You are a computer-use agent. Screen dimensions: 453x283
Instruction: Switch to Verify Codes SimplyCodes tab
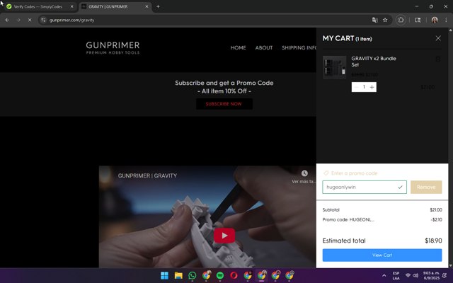(38, 6)
